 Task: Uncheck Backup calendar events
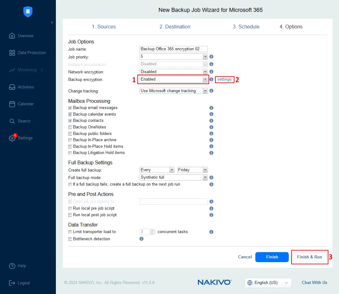[70, 114]
